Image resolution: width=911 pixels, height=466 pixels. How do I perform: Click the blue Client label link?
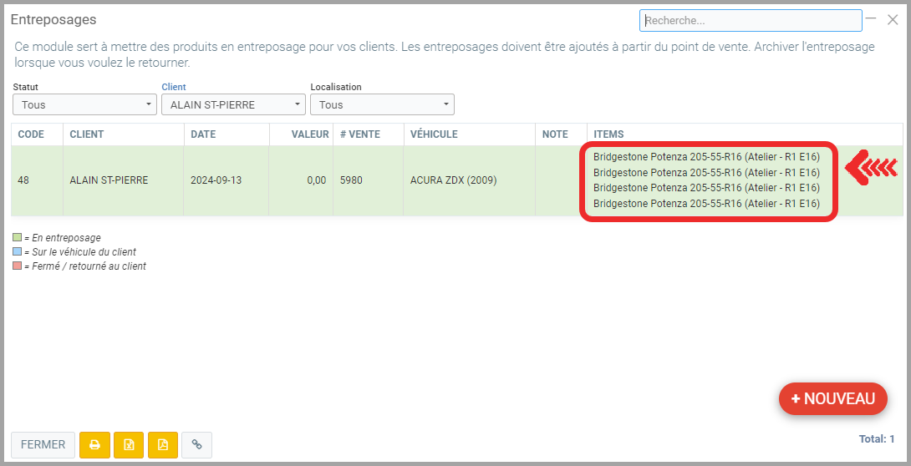[x=174, y=87]
